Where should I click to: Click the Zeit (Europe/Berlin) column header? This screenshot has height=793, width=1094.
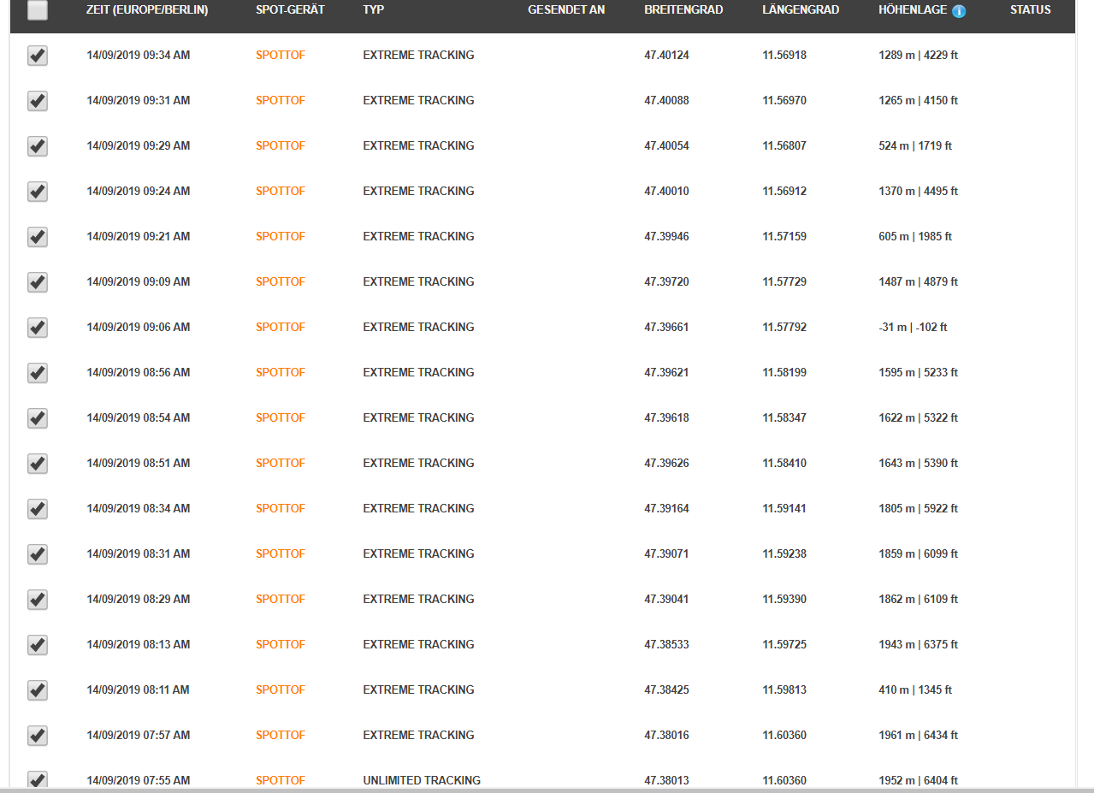tap(147, 10)
